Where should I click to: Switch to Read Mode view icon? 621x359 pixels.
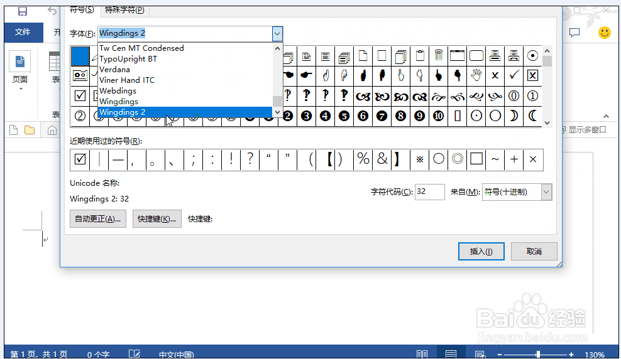click(x=422, y=354)
